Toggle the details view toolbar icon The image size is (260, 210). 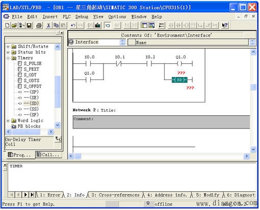151,25
